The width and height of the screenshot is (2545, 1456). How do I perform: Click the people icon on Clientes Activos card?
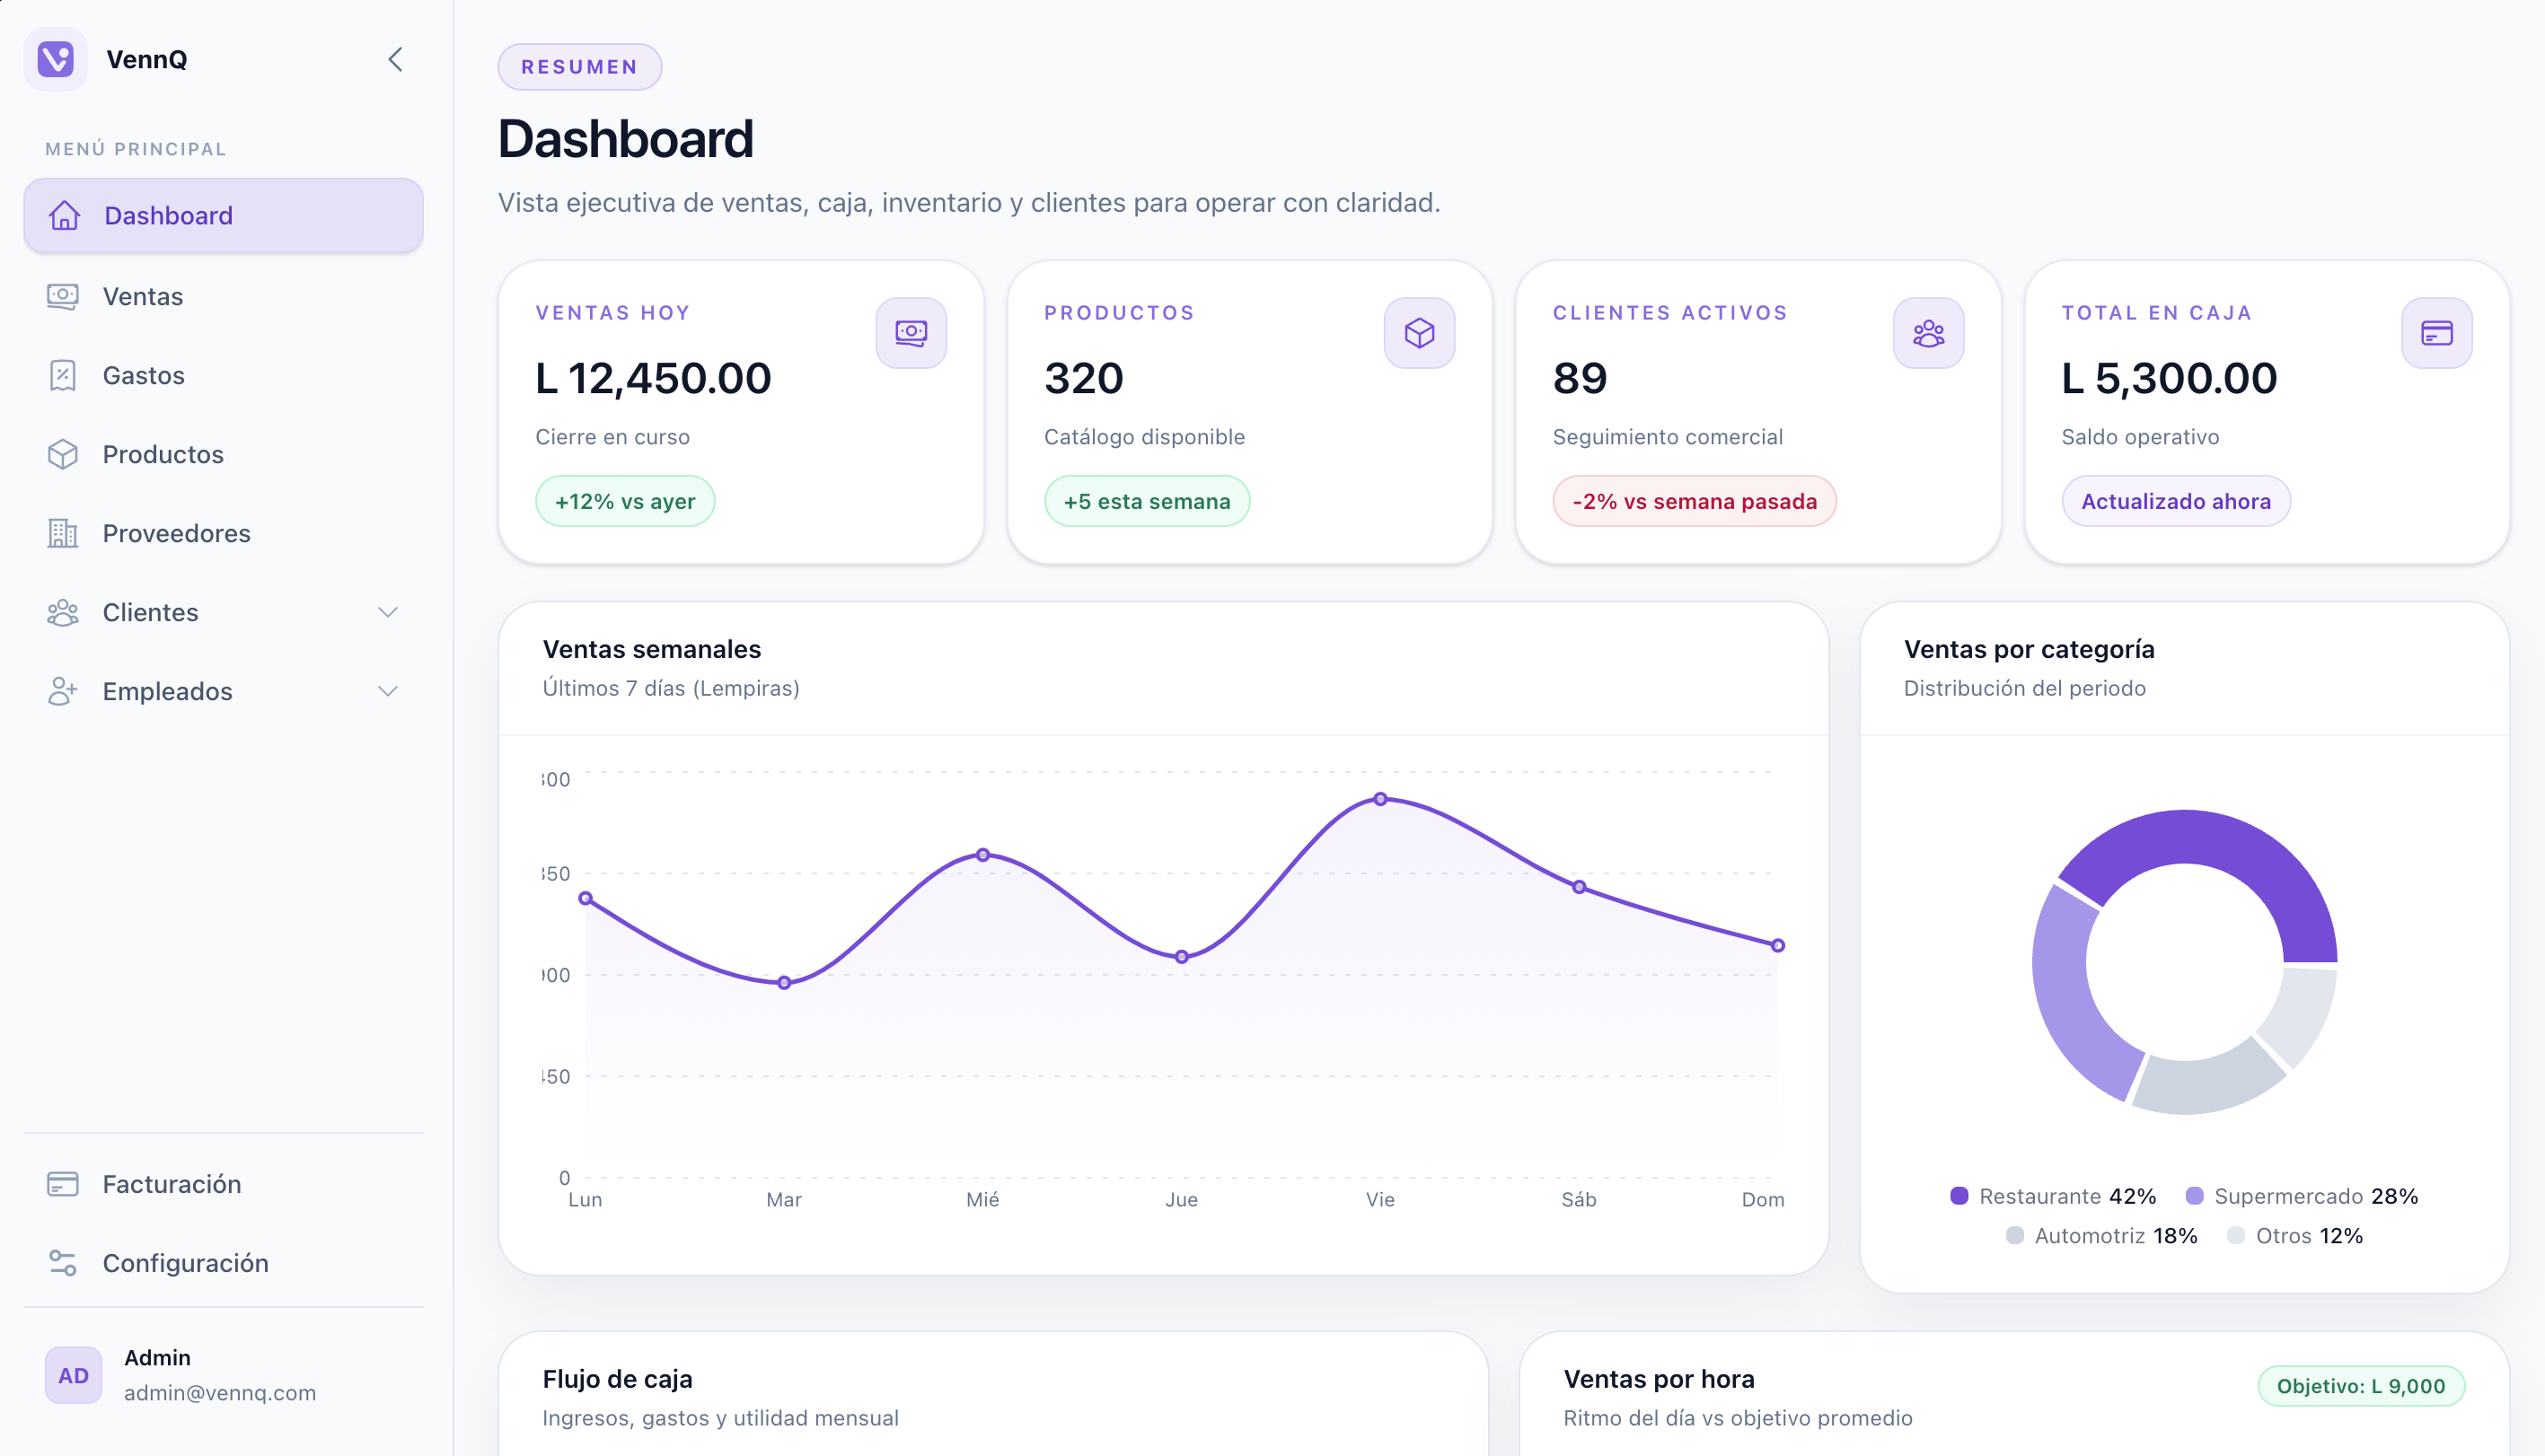pos(1928,332)
